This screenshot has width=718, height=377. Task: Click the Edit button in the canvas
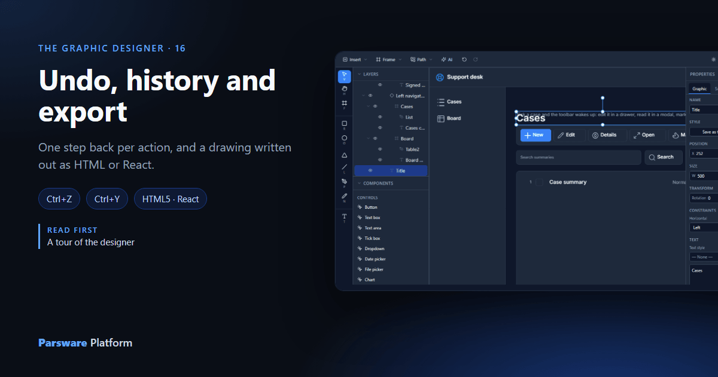click(x=569, y=135)
